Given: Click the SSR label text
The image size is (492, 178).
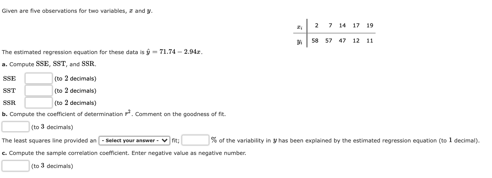Looking at the screenshot, I should point(9,103).
